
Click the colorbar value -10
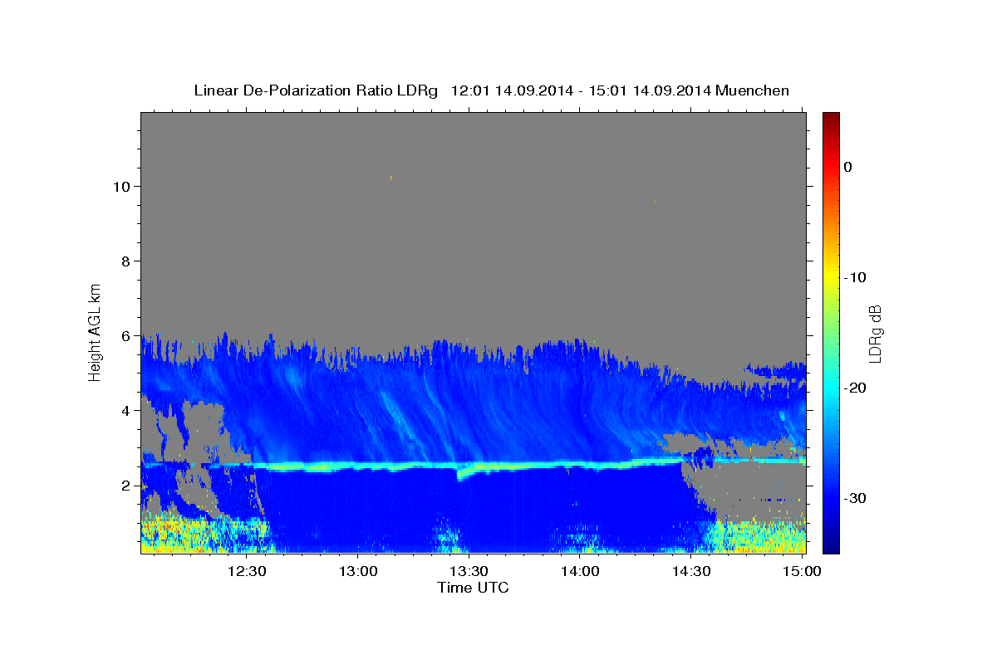click(x=855, y=277)
